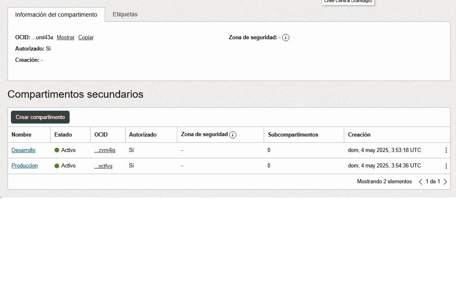
Task: Click Copiar link to copy OCID
Action: point(86,37)
